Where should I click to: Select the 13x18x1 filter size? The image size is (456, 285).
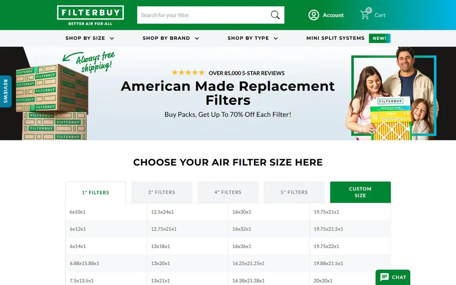click(160, 246)
